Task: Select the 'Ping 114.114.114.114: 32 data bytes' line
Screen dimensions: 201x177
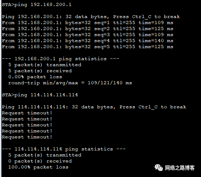Action: click(x=94, y=107)
